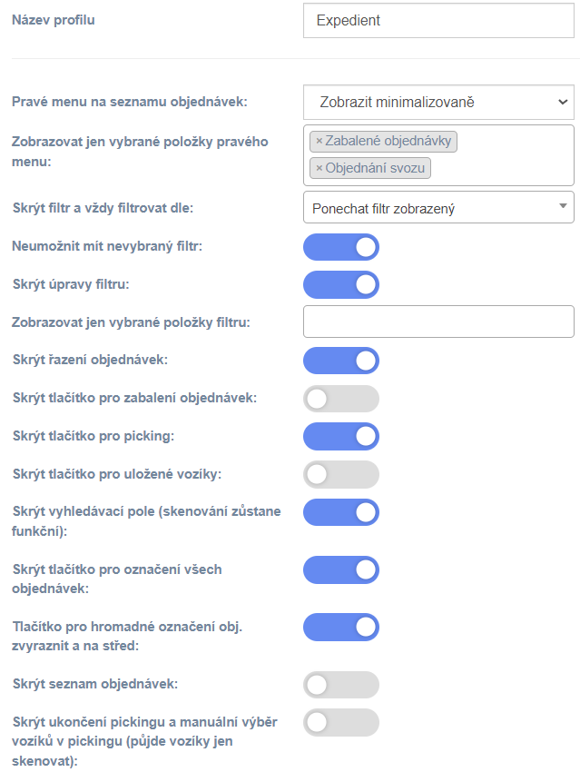Turn off the Skrýt úpravy filtru switch
580x772 pixels.
pos(341,284)
